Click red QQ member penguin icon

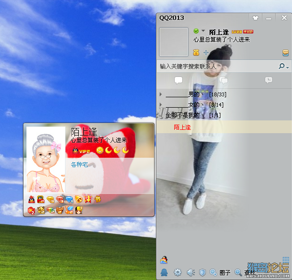(32, 199)
